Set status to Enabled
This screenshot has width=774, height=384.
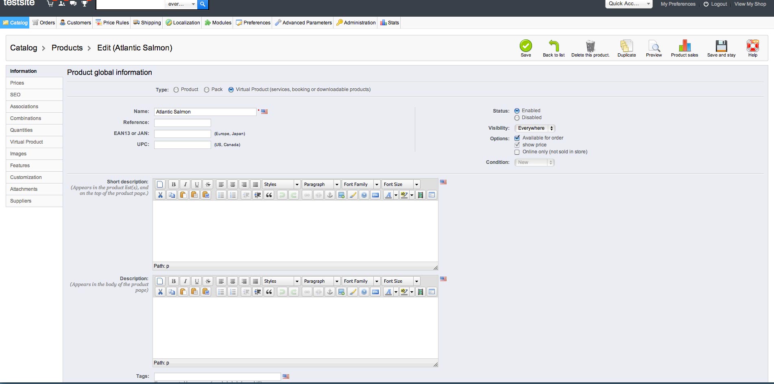(517, 111)
